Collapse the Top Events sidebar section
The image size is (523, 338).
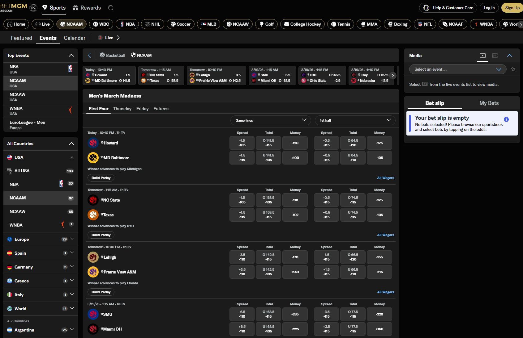pos(71,55)
